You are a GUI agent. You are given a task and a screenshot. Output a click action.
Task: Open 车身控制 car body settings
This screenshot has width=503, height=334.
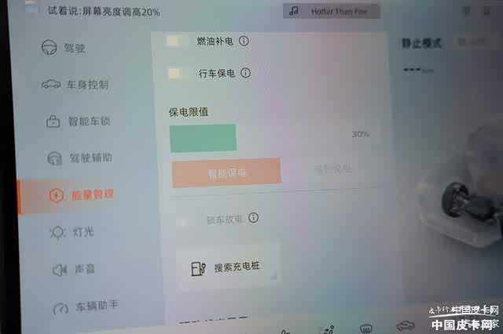coord(75,85)
